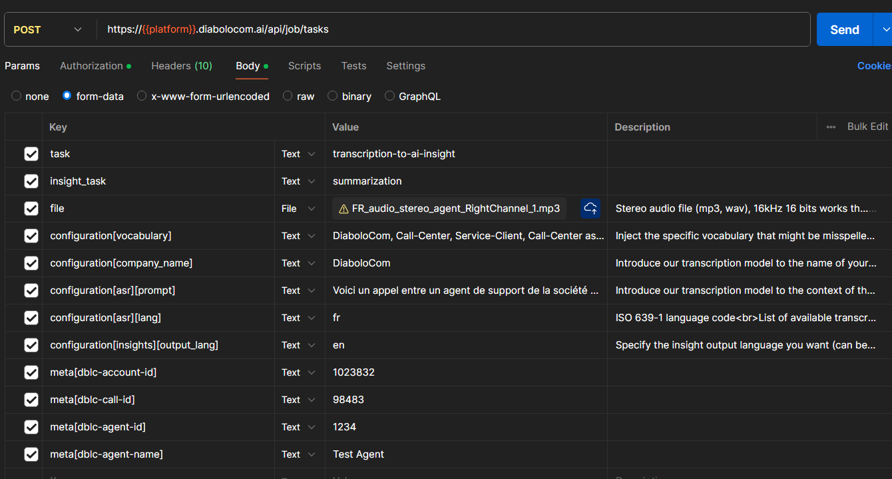Toggle the meta[dblc-agent-name] checkbox
This screenshot has width=892, height=479.
(31, 454)
